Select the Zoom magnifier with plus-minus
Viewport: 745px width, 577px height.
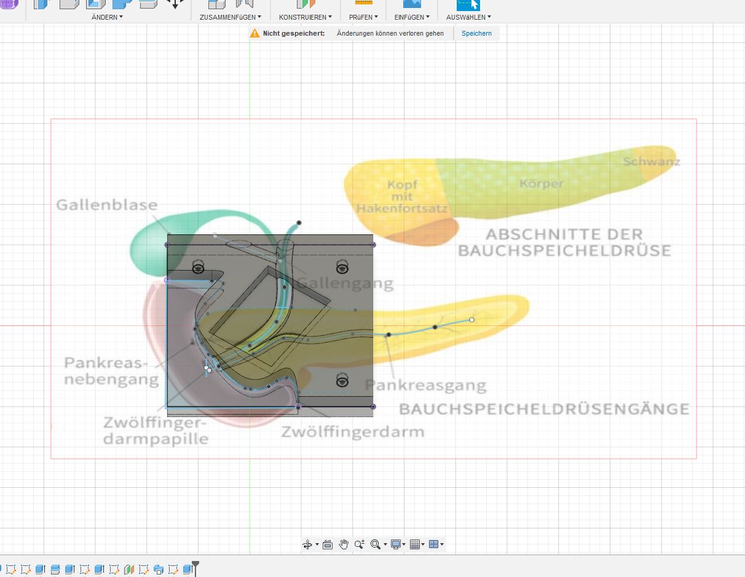click(x=360, y=544)
